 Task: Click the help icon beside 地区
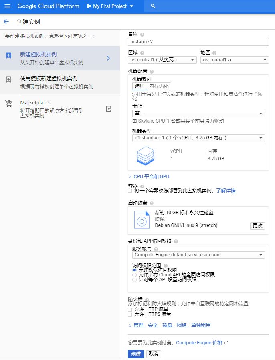214,53
